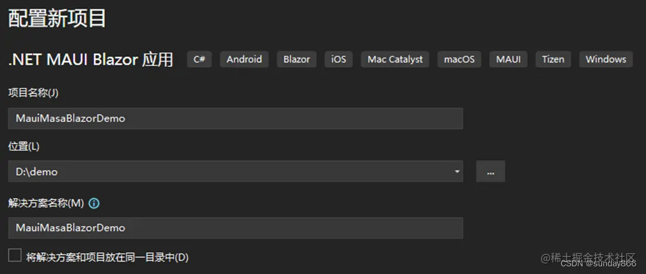Click the 解决方案名称(M) label
Screen dimensions: 646x274
[x=46, y=203]
